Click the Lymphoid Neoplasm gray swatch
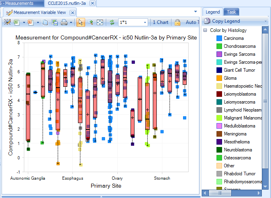The width and height of the screenshot is (271, 198). (x=219, y=110)
